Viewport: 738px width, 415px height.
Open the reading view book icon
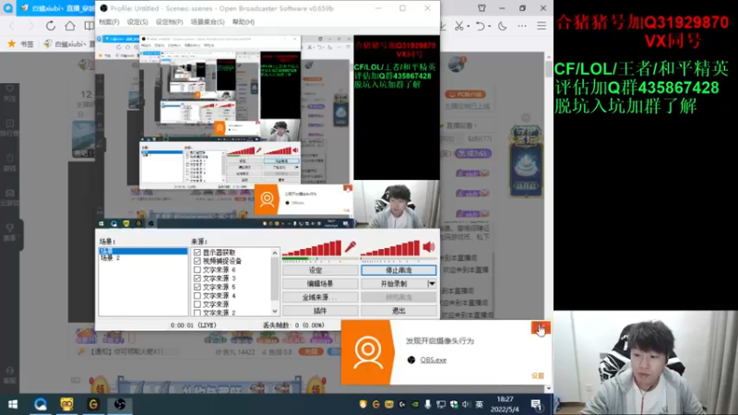click(x=89, y=26)
